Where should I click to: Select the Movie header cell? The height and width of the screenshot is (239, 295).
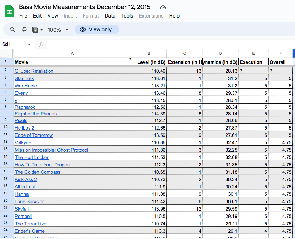pos(72,62)
